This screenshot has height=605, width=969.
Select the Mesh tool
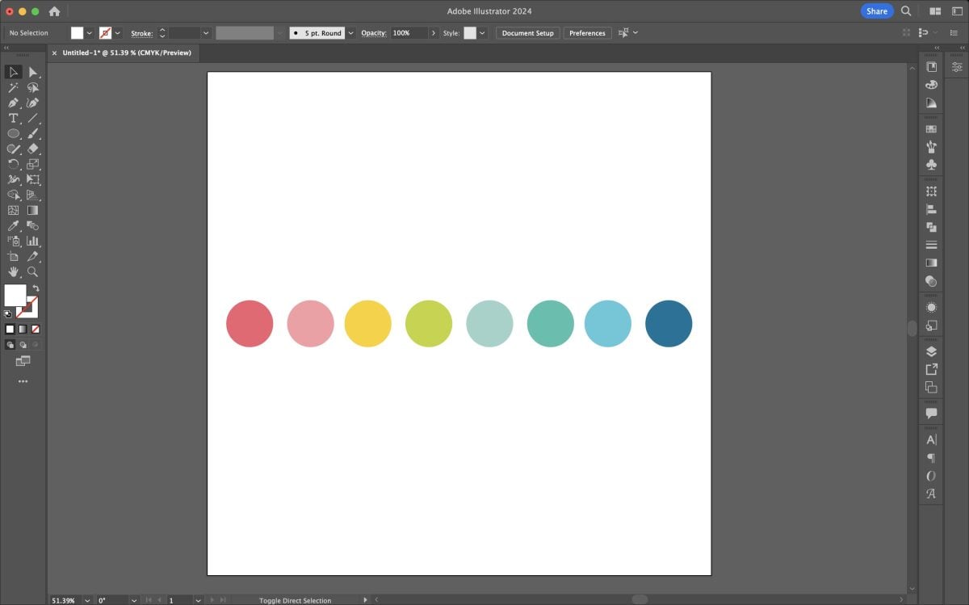14,210
